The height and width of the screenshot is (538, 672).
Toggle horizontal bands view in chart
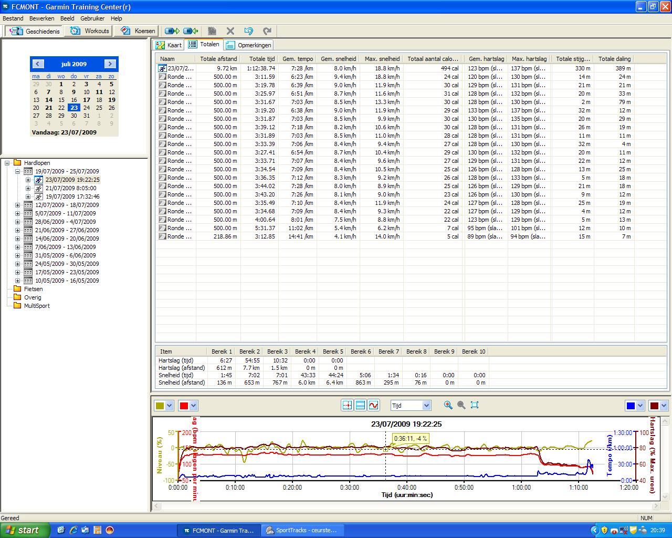(x=360, y=405)
